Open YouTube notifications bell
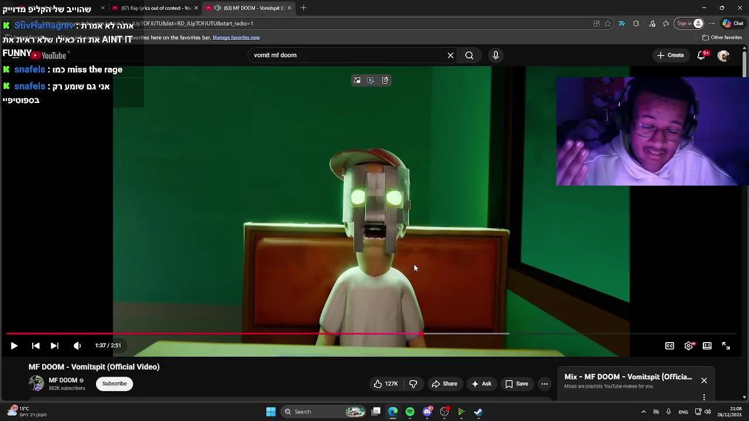The width and height of the screenshot is (749, 421). point(702,55)
